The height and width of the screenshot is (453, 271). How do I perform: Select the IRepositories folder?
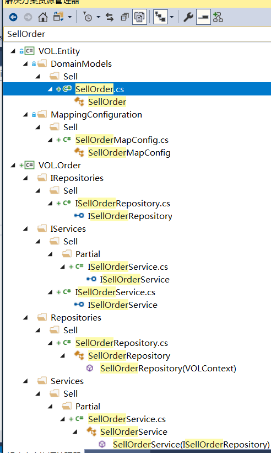[77, 178]
